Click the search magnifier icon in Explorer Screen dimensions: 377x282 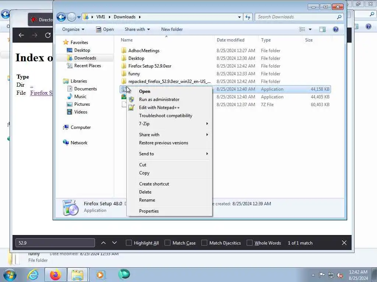339,17
